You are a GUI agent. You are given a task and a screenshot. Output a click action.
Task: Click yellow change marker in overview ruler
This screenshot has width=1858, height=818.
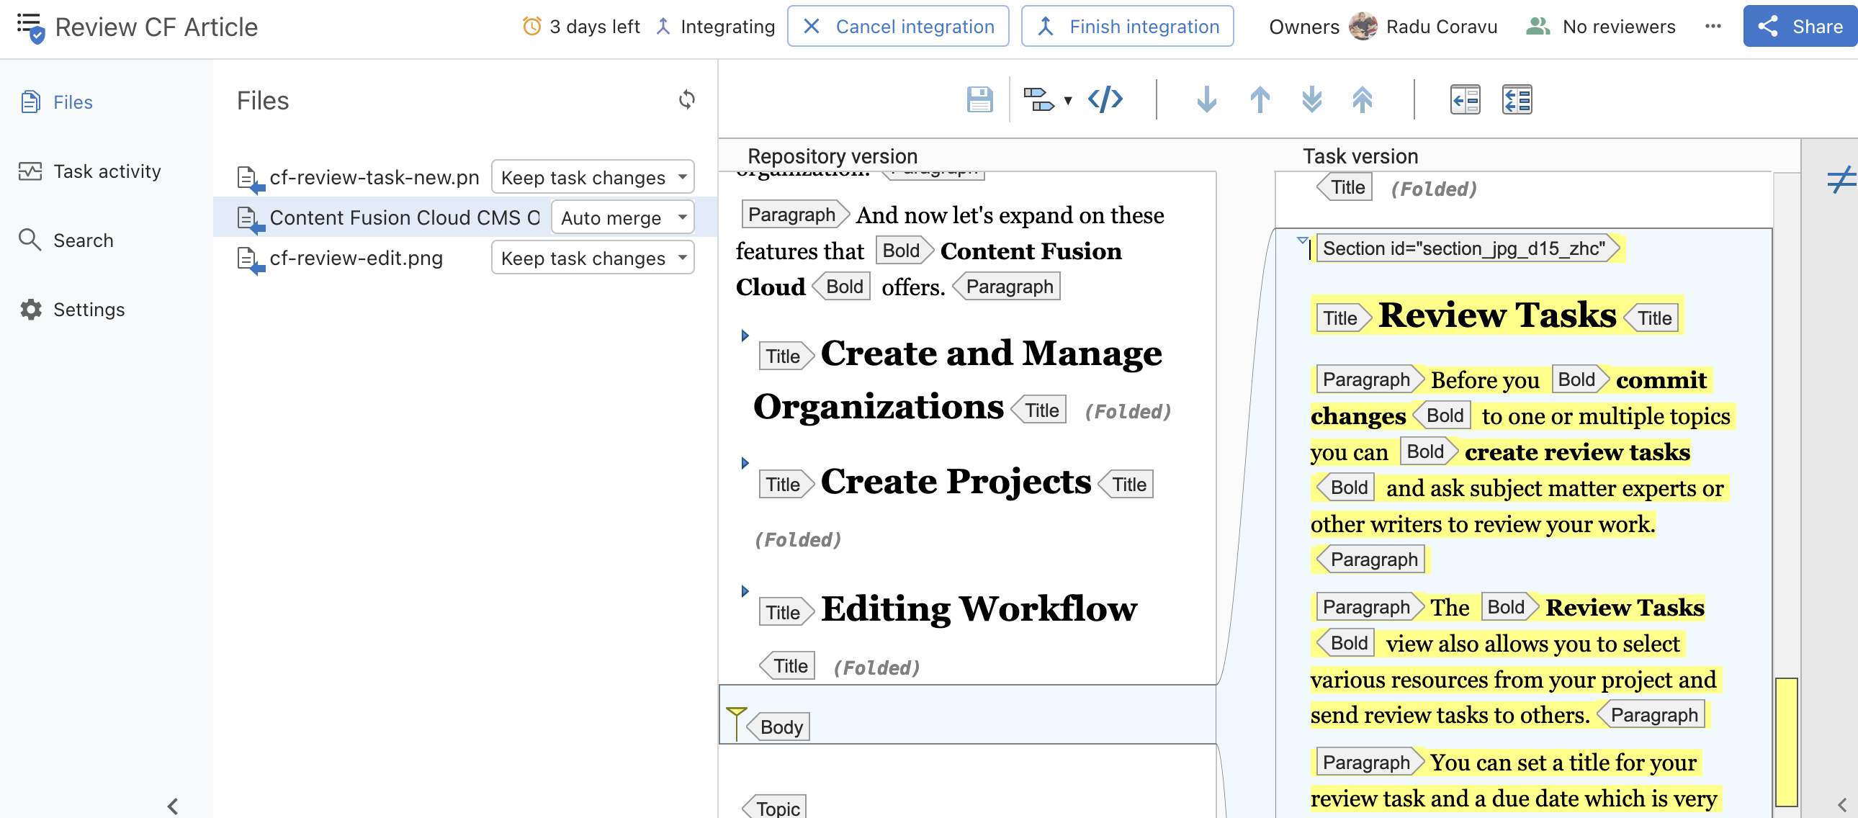1786,742
